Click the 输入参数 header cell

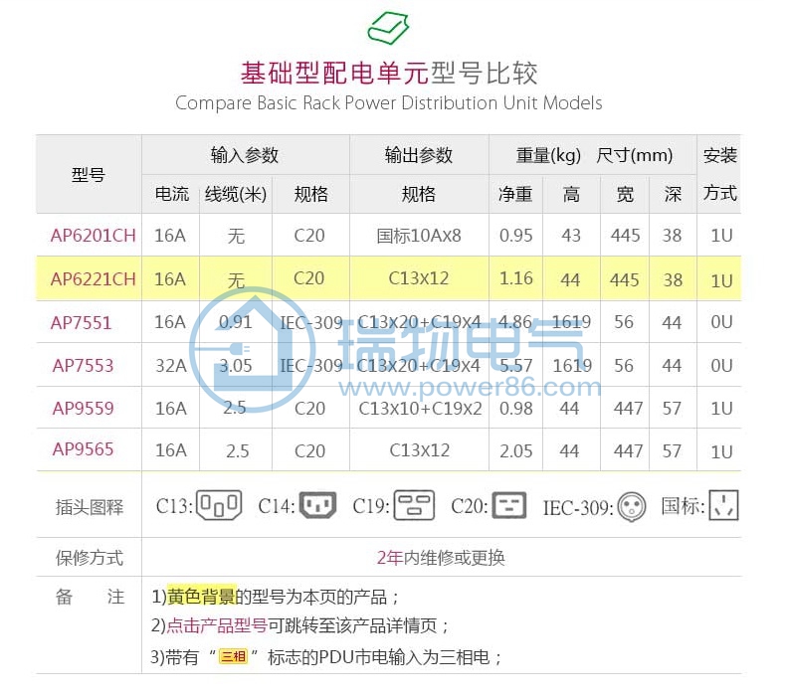(245, 155)
